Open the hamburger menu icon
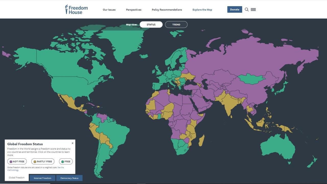Viewport: 327px width, 184px height. [x=253, y=9]
